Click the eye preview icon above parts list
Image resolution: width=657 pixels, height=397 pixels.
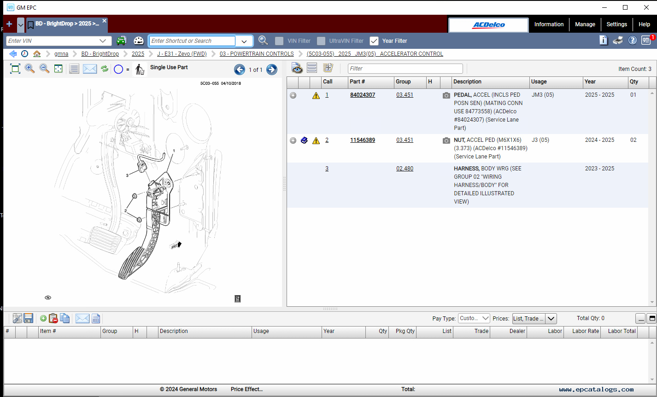tap(297, 68)
